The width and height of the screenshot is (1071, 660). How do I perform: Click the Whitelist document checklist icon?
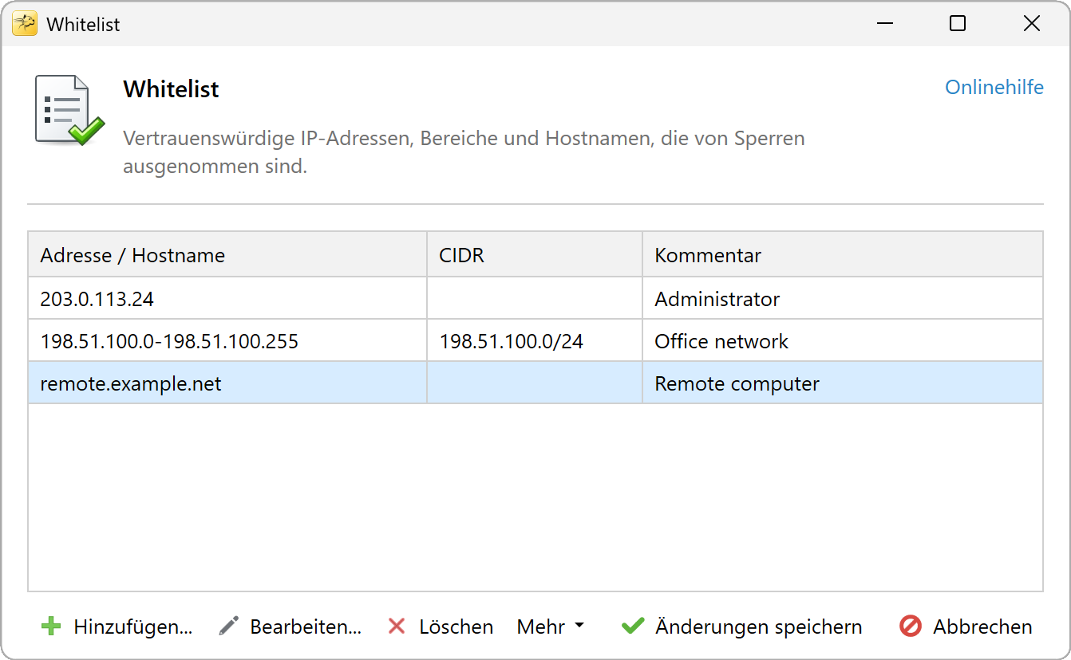pos(69,111)
